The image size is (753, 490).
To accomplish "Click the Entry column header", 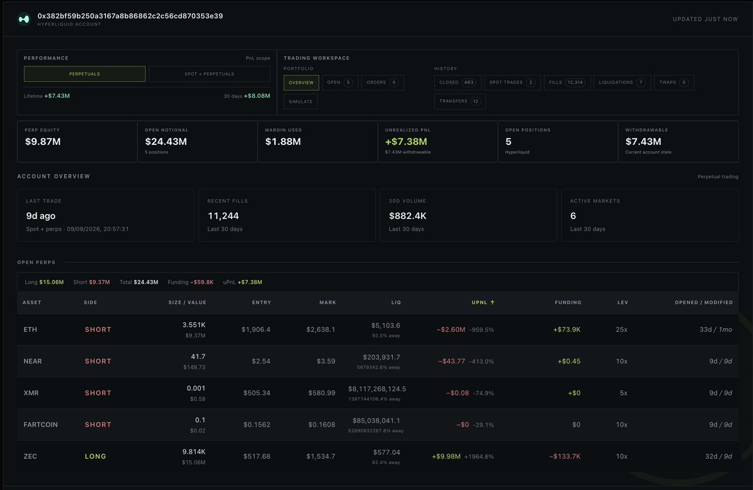I will coord(262,302).
